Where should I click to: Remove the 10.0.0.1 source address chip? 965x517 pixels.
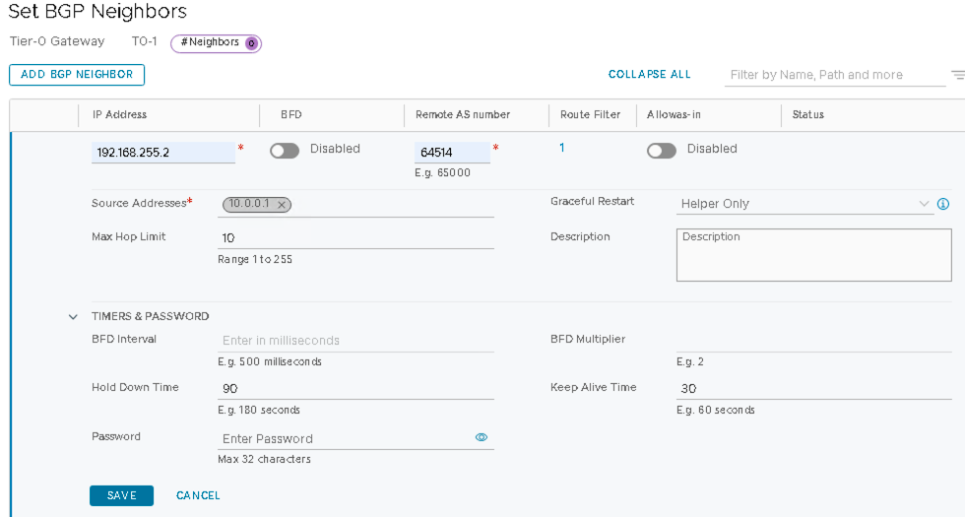[x=282, y=205]
